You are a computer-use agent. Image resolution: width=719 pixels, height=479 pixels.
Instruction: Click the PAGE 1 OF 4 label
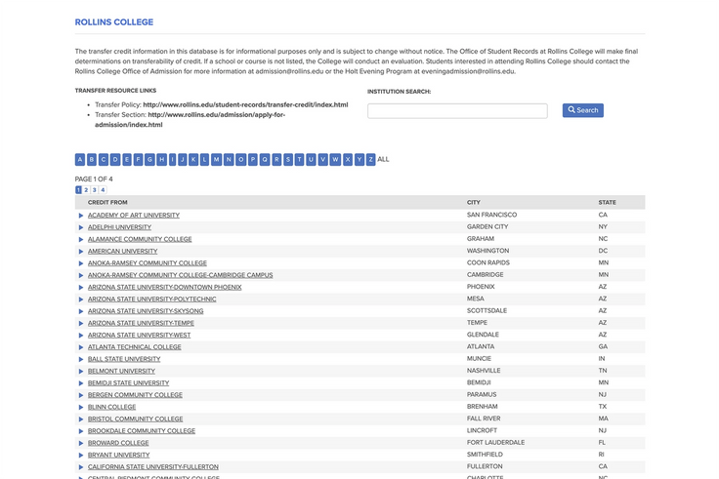(x=94, y=180)
